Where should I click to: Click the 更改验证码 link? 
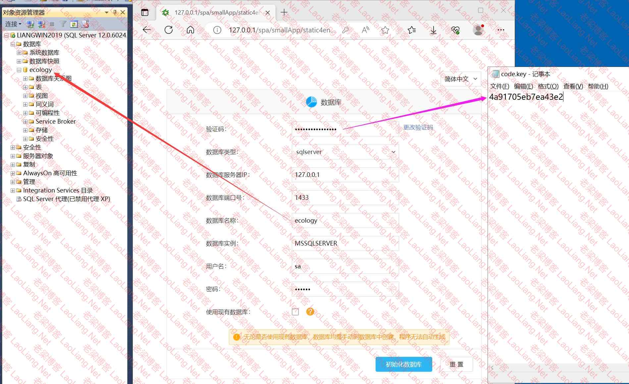coord(418,128)
